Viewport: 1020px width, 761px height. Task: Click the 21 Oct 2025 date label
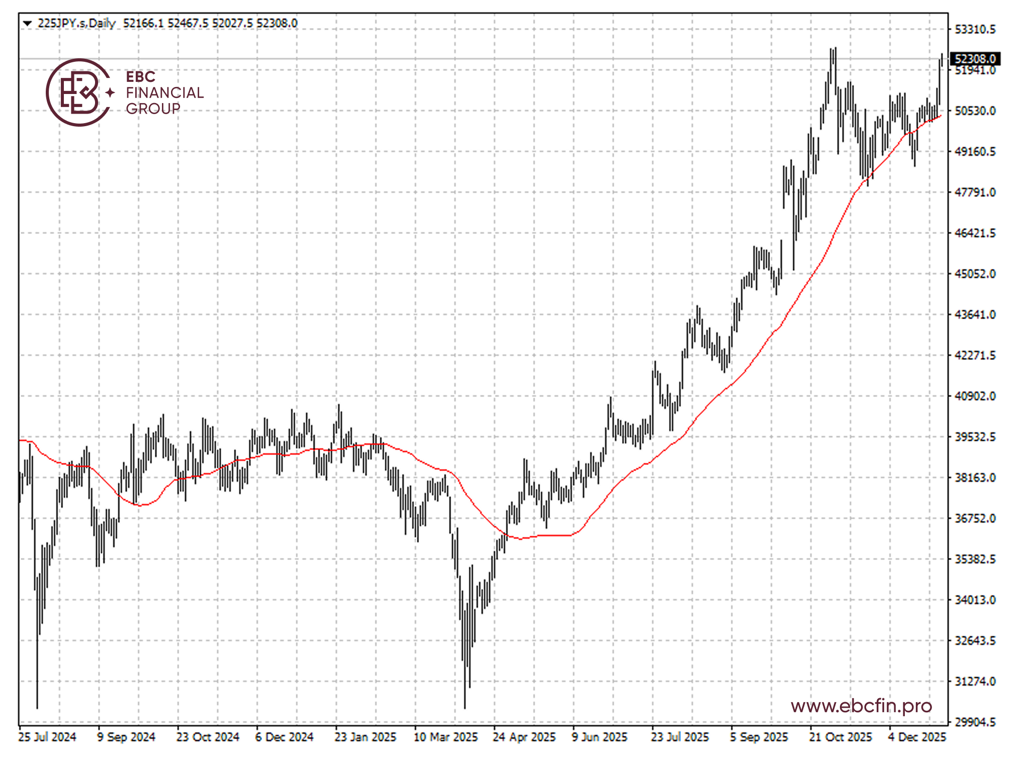click(x=840, y=737)
